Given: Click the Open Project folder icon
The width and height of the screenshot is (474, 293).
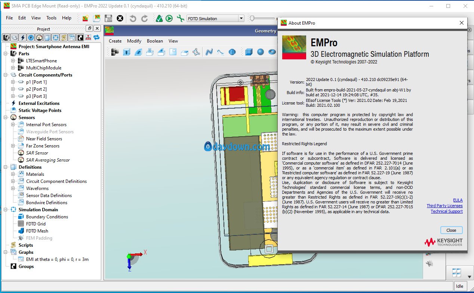Looking at the screenshot, I should click(x=97, y=18).
